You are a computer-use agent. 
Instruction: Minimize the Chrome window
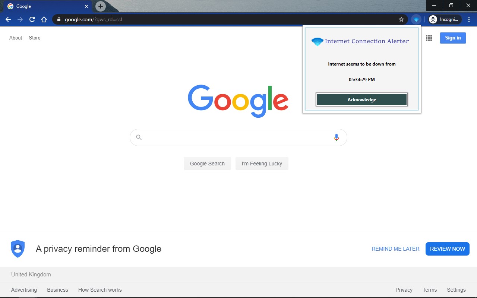tap(434, 5)
